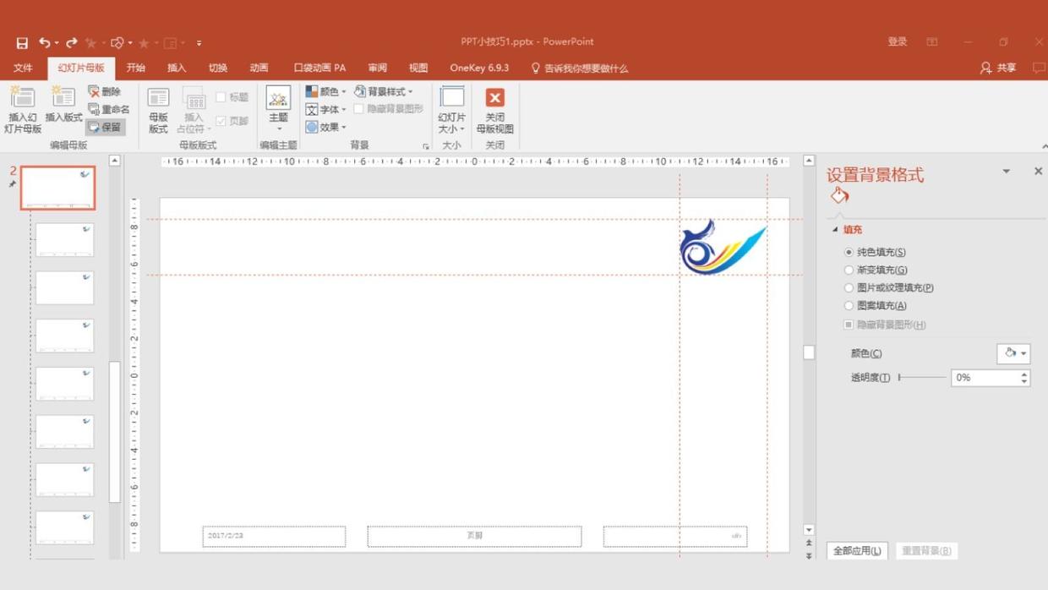Screen dimensions: 1048x590
Task: Select picture or texture fill option
Action: [x=849, y=288]
